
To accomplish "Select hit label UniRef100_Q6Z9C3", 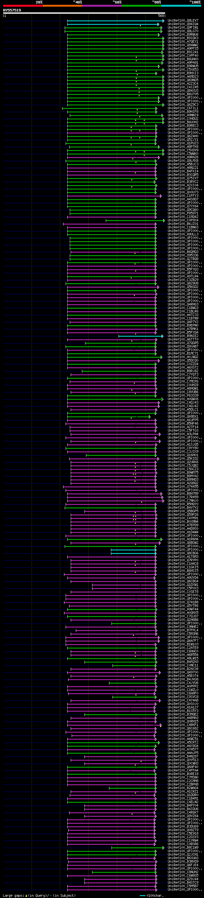I will pyautogui.click(x=183, y=104).
